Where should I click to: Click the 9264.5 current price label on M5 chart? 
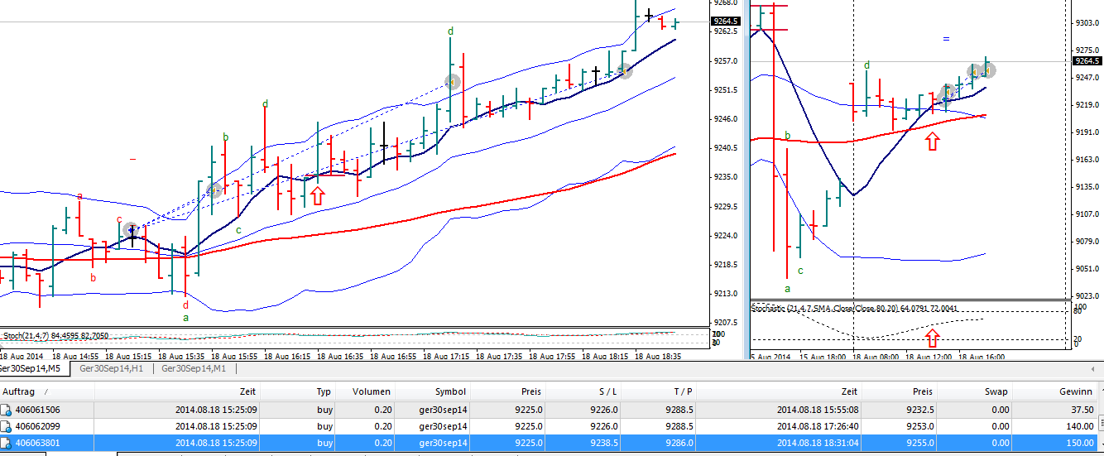tap(725, 22)
